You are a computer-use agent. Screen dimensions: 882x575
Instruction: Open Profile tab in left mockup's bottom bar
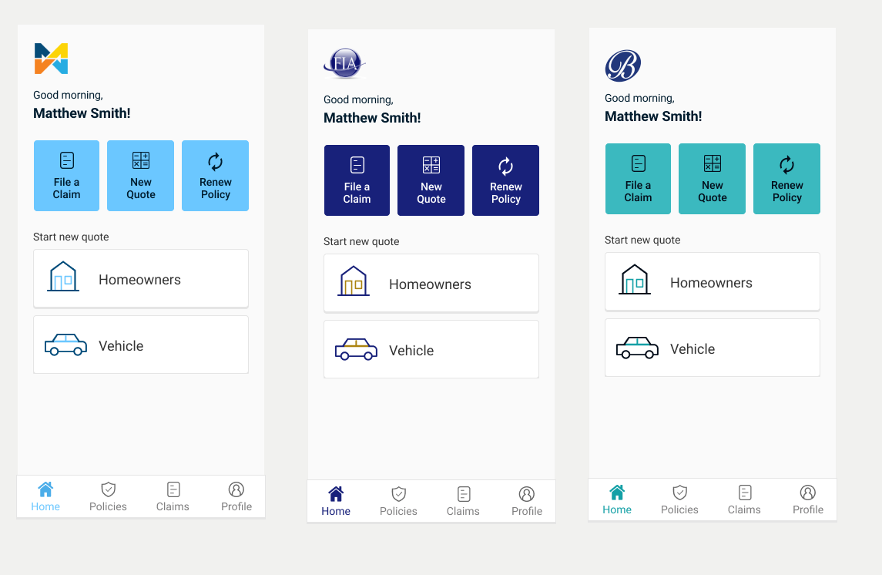tap(236, 497)
